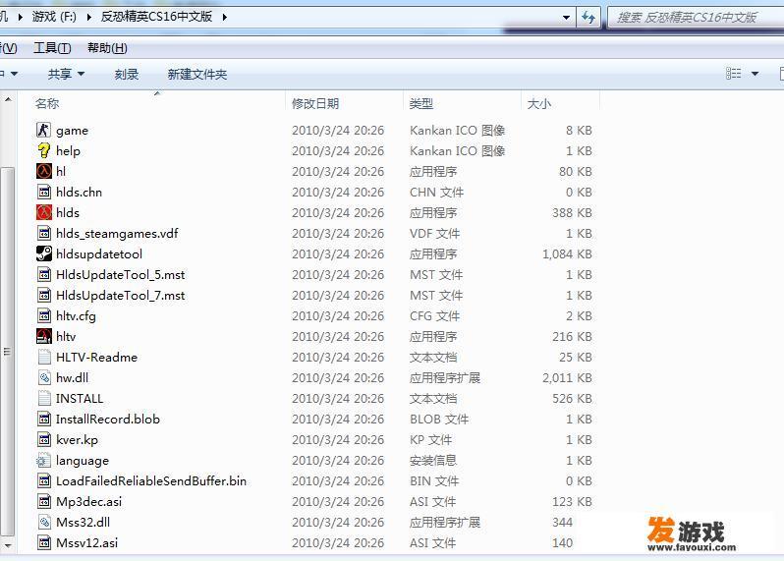Click the search box for 反恐精英CS16中文版
The image size is (784, 561).
tap(696, 18)
